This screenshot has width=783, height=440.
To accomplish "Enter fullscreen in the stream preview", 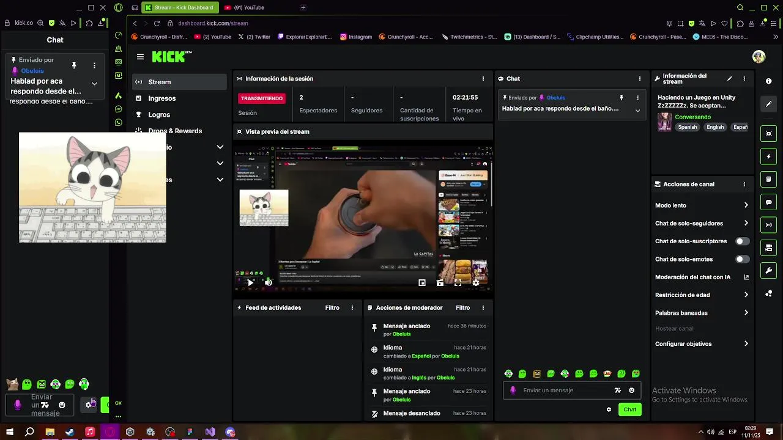I will [458, 283].
